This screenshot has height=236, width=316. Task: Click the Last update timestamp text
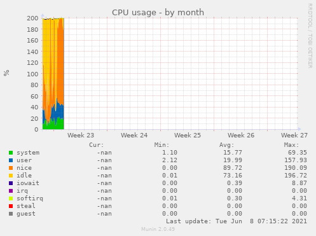pos(237,221)
